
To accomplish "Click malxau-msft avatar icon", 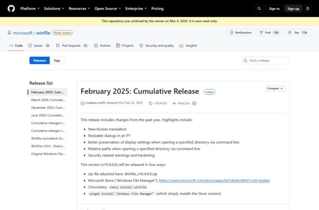I will [x=83, y=103].
